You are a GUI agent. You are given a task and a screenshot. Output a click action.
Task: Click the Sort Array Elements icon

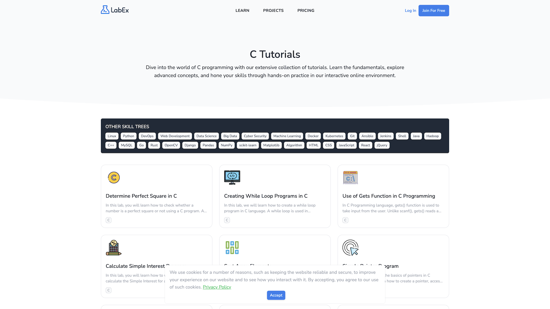(232, 247)
